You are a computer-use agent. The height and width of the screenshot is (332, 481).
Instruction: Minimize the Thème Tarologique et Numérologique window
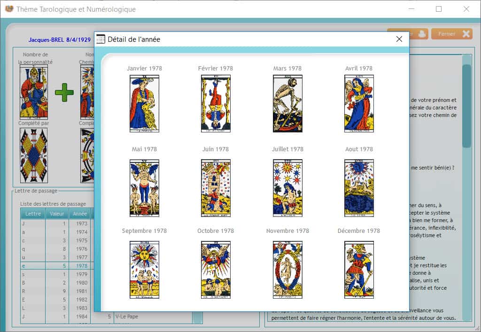click(411, 9)
